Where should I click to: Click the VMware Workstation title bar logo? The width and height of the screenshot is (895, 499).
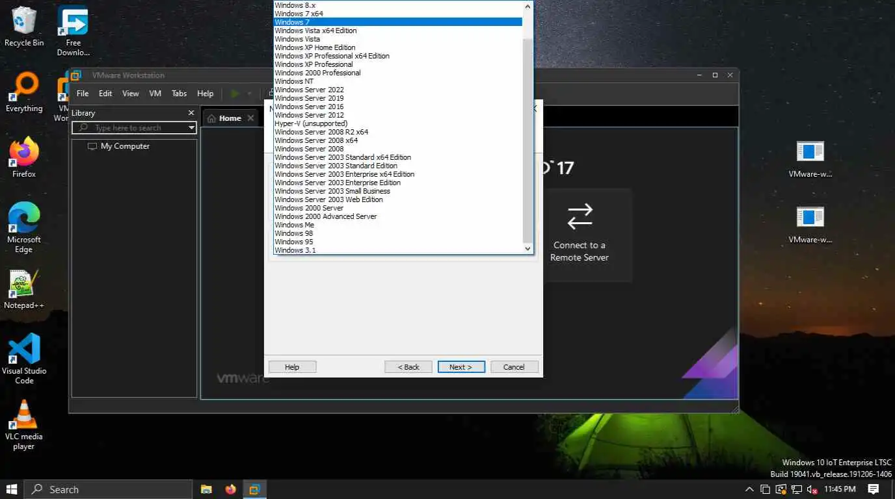coord(75,75)
